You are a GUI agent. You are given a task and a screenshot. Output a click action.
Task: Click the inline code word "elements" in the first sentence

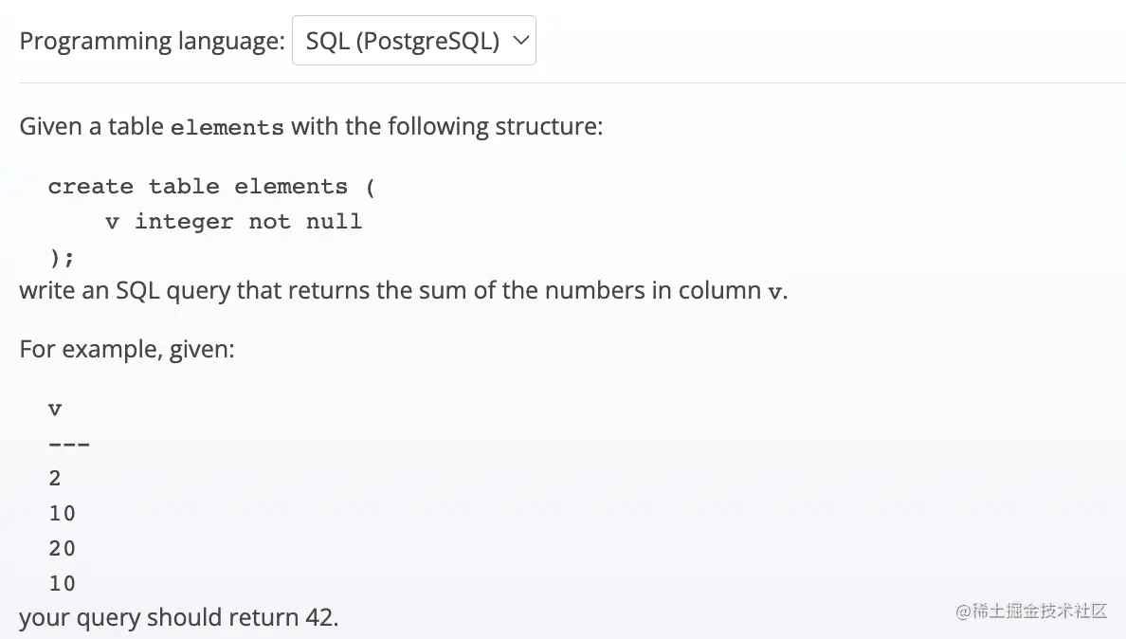click(x=227, y=127)
